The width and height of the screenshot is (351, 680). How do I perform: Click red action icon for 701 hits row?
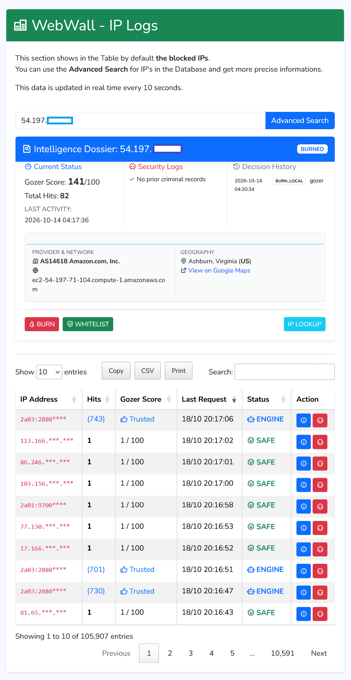(320, 571)
